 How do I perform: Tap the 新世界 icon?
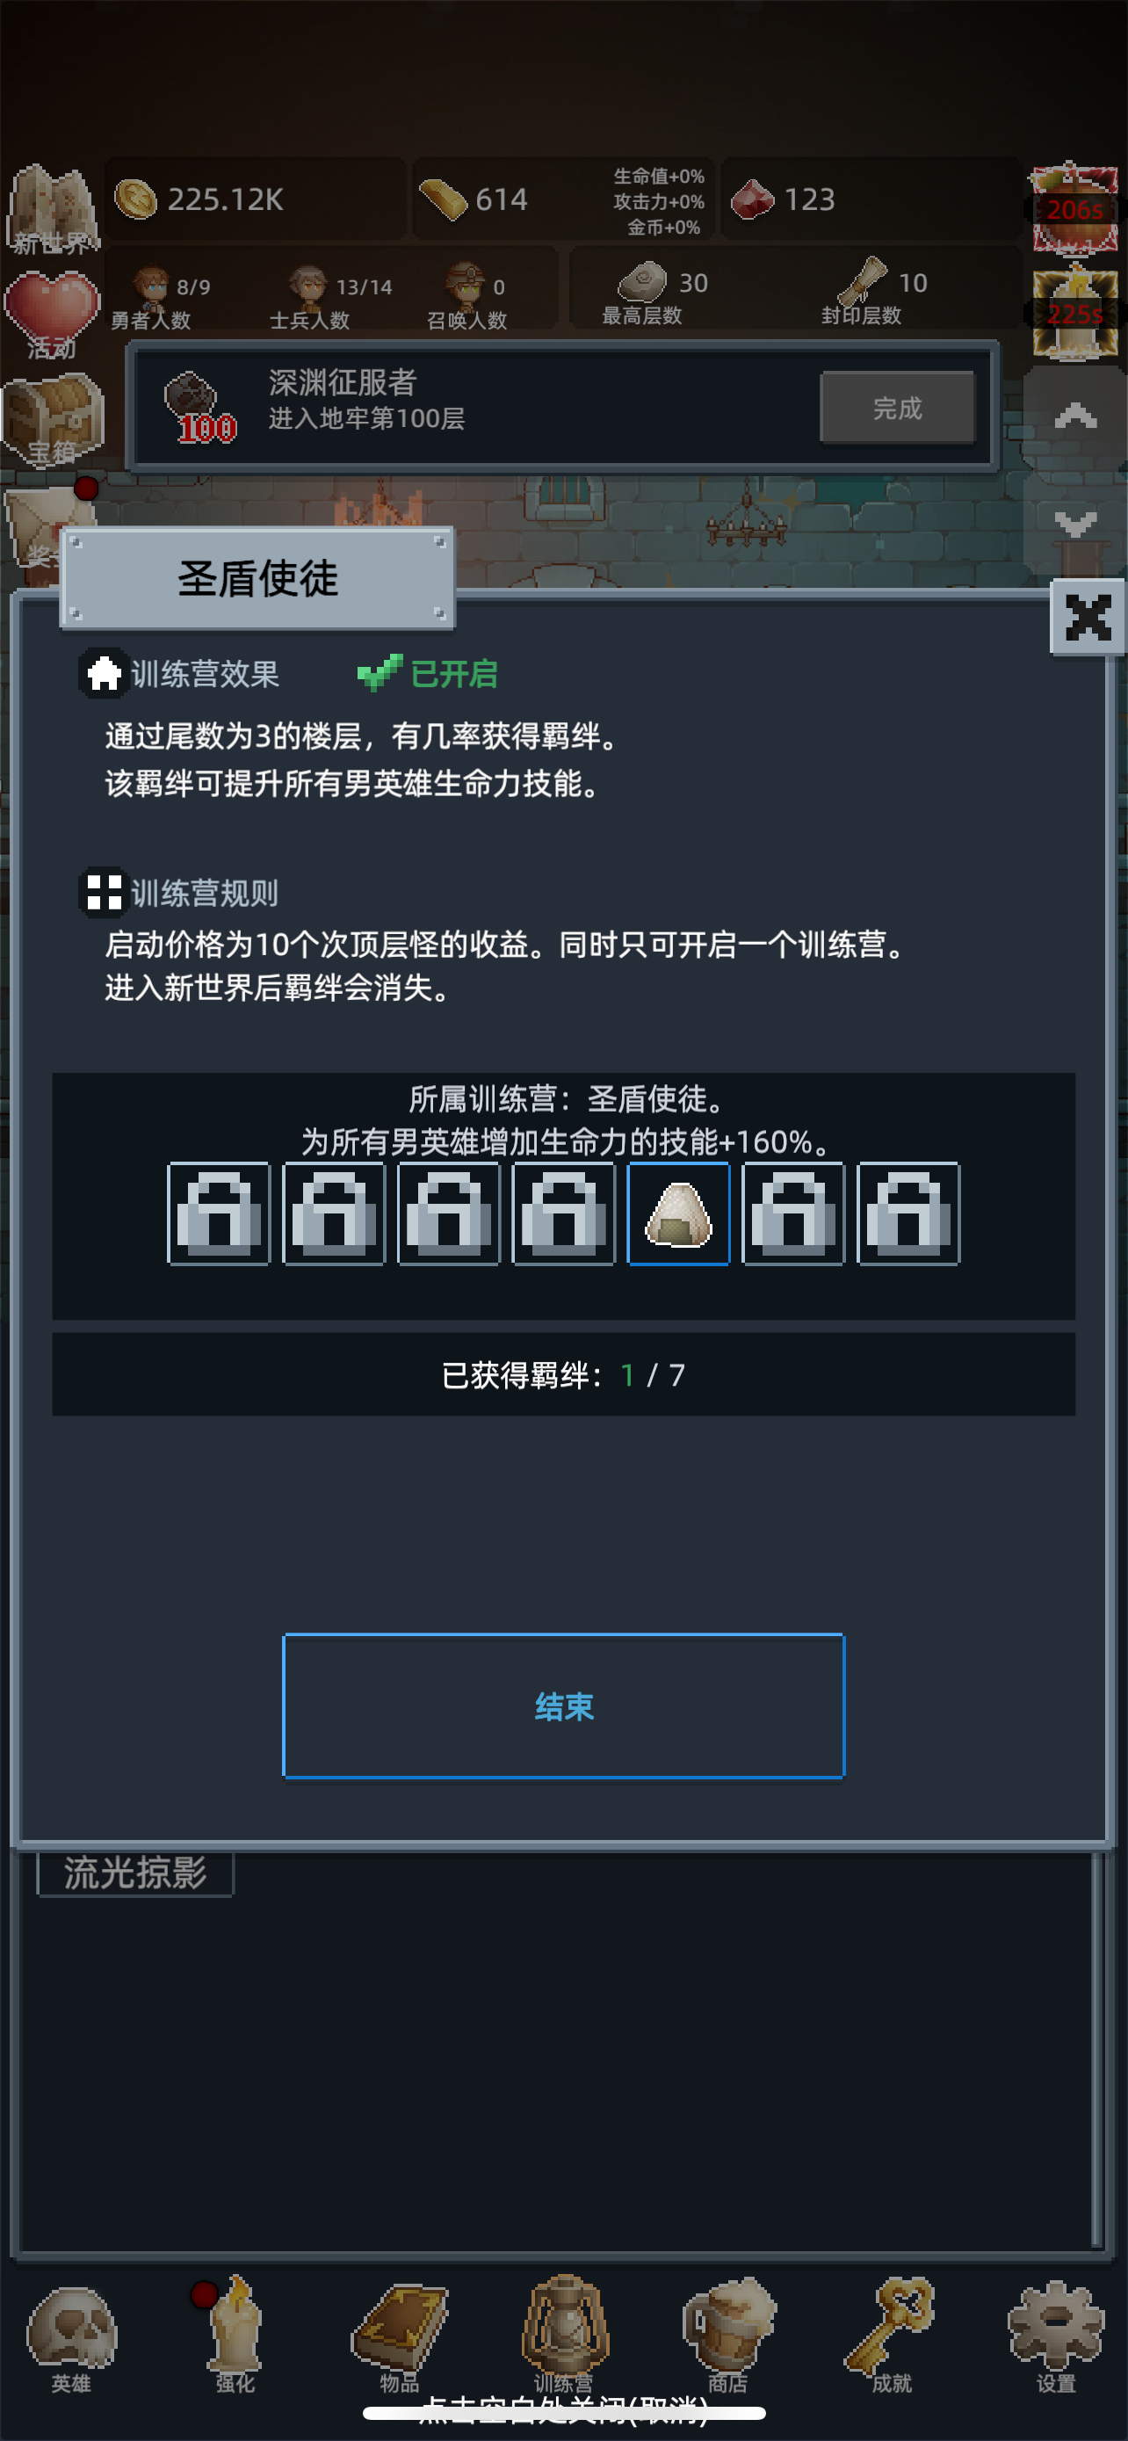[51, 210]
